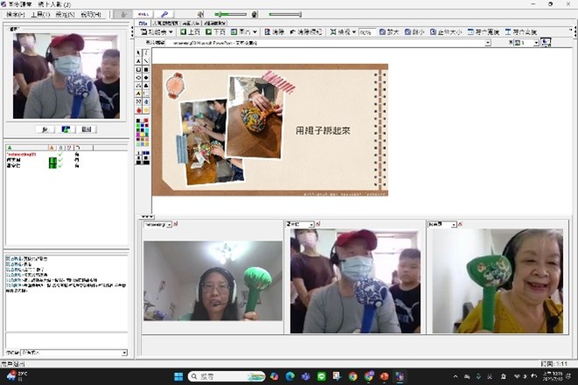
Task: Select the straight line tool
Action: (146, 61)
